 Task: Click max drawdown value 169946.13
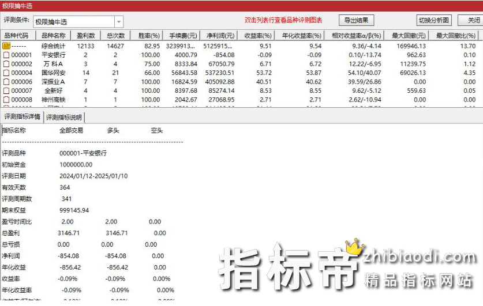411,46
